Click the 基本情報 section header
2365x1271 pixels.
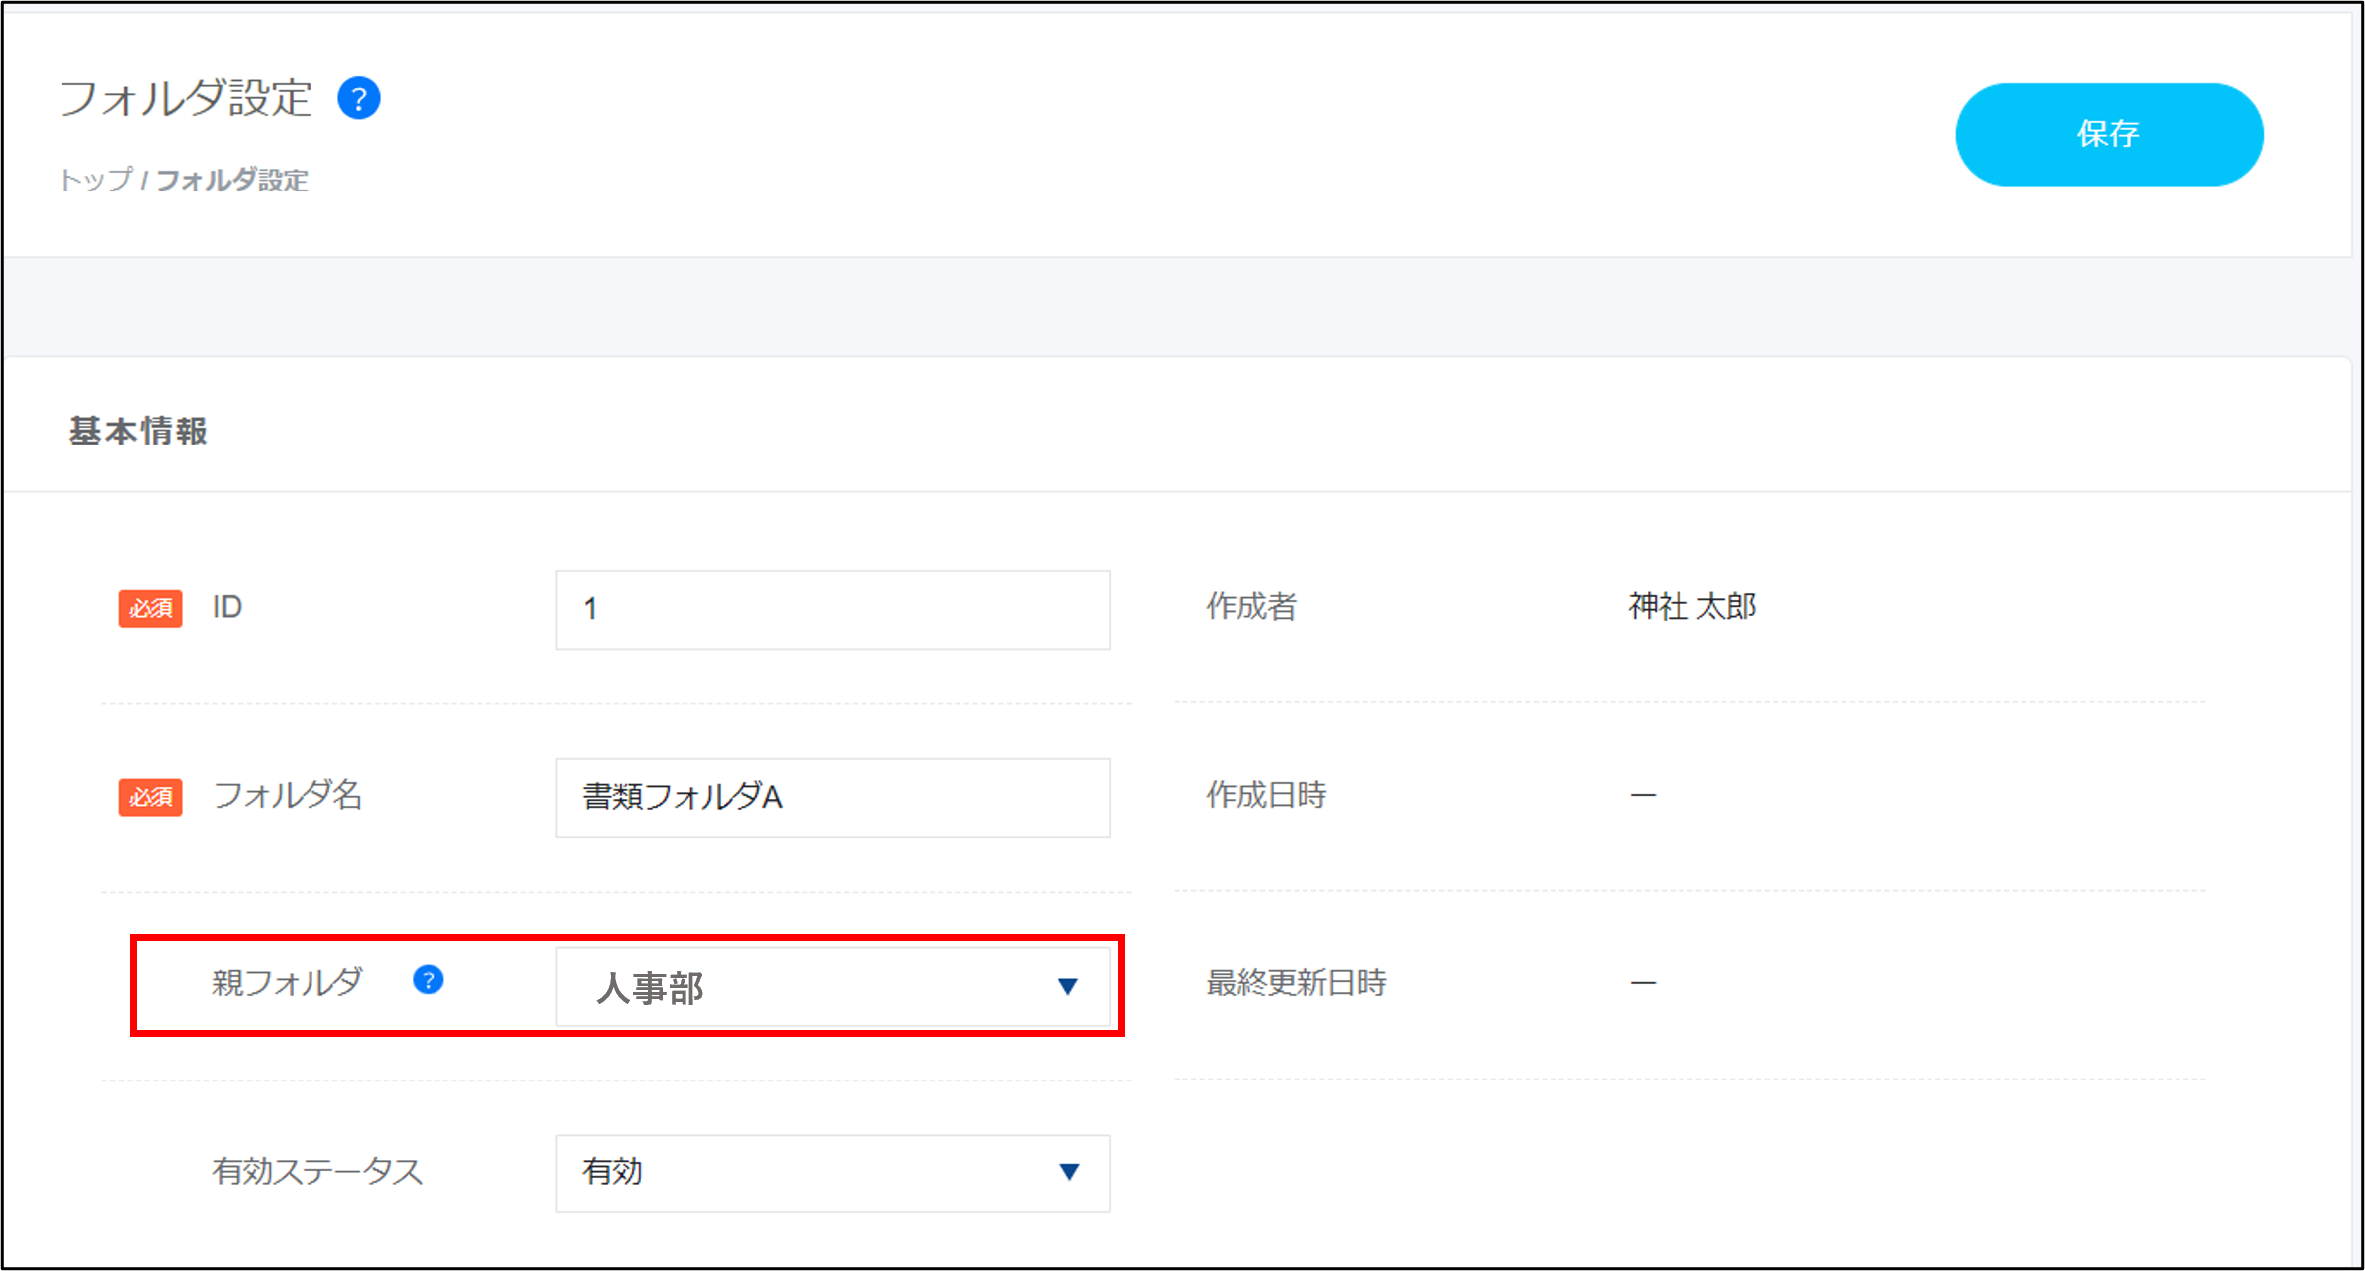coord(138,431)
